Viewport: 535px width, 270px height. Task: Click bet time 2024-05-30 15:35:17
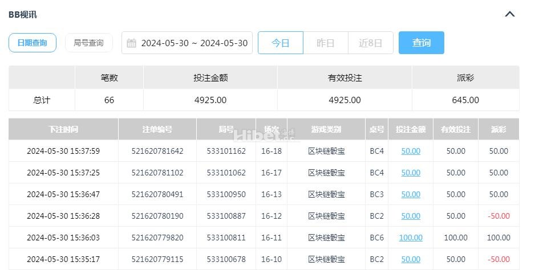(63, 259)
